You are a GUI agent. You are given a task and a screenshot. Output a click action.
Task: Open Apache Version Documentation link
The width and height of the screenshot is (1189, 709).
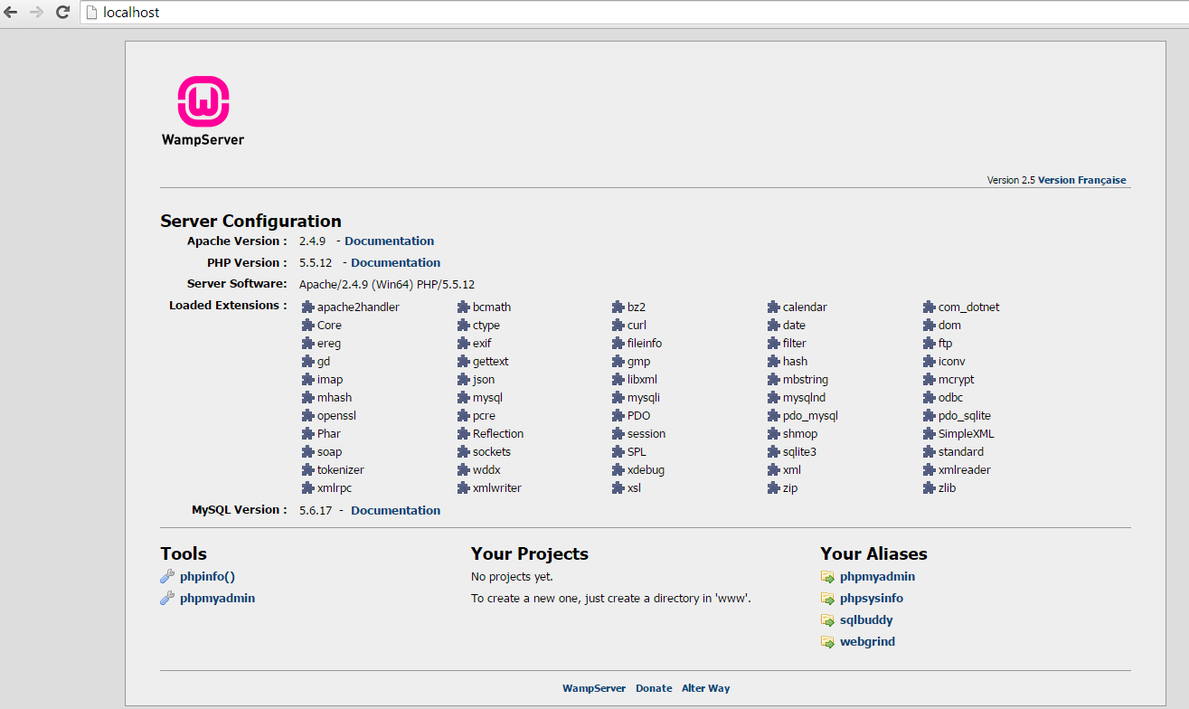[x=389, y=241]
